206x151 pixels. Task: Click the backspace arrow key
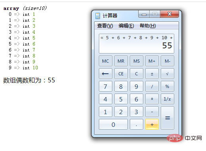pyautogui.click(x=106, y=74)
